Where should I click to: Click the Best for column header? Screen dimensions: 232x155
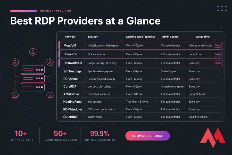tap(93, 37)
